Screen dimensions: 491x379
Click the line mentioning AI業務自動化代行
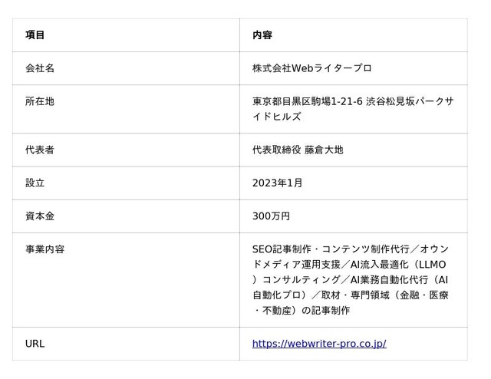click(351, 280)
